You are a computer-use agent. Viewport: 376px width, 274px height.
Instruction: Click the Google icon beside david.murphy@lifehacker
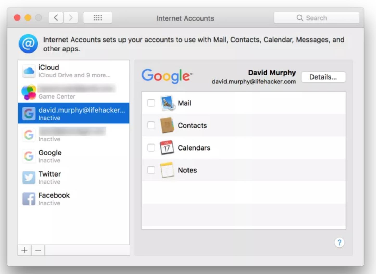[29, 114]
